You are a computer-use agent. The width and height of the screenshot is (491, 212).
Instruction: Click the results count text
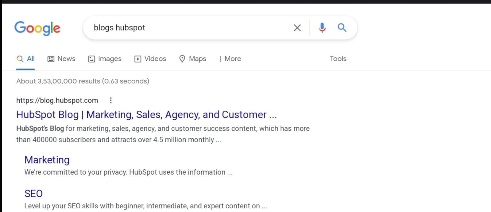83,81
